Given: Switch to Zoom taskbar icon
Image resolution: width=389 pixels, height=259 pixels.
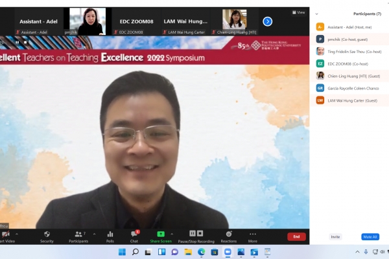Looking at the screenshot, I should tap(228, 252).
